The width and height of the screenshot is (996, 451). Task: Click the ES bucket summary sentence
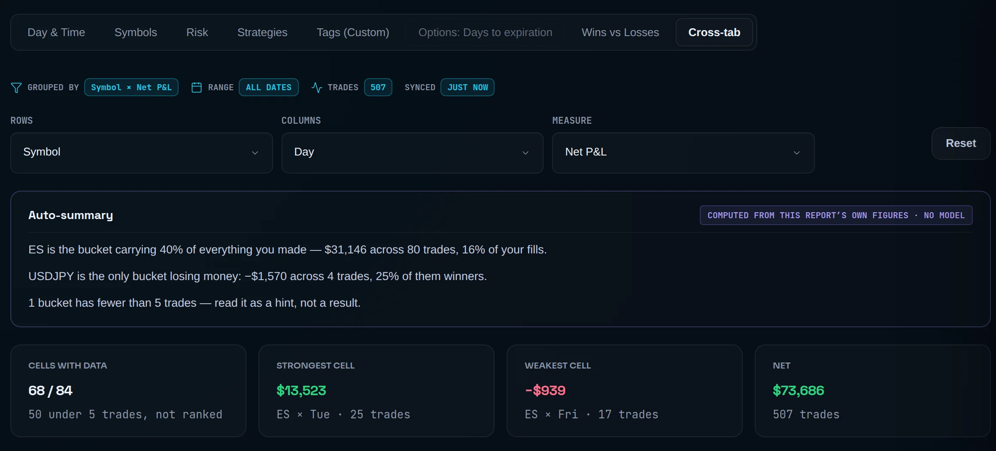tap(288, 250)
